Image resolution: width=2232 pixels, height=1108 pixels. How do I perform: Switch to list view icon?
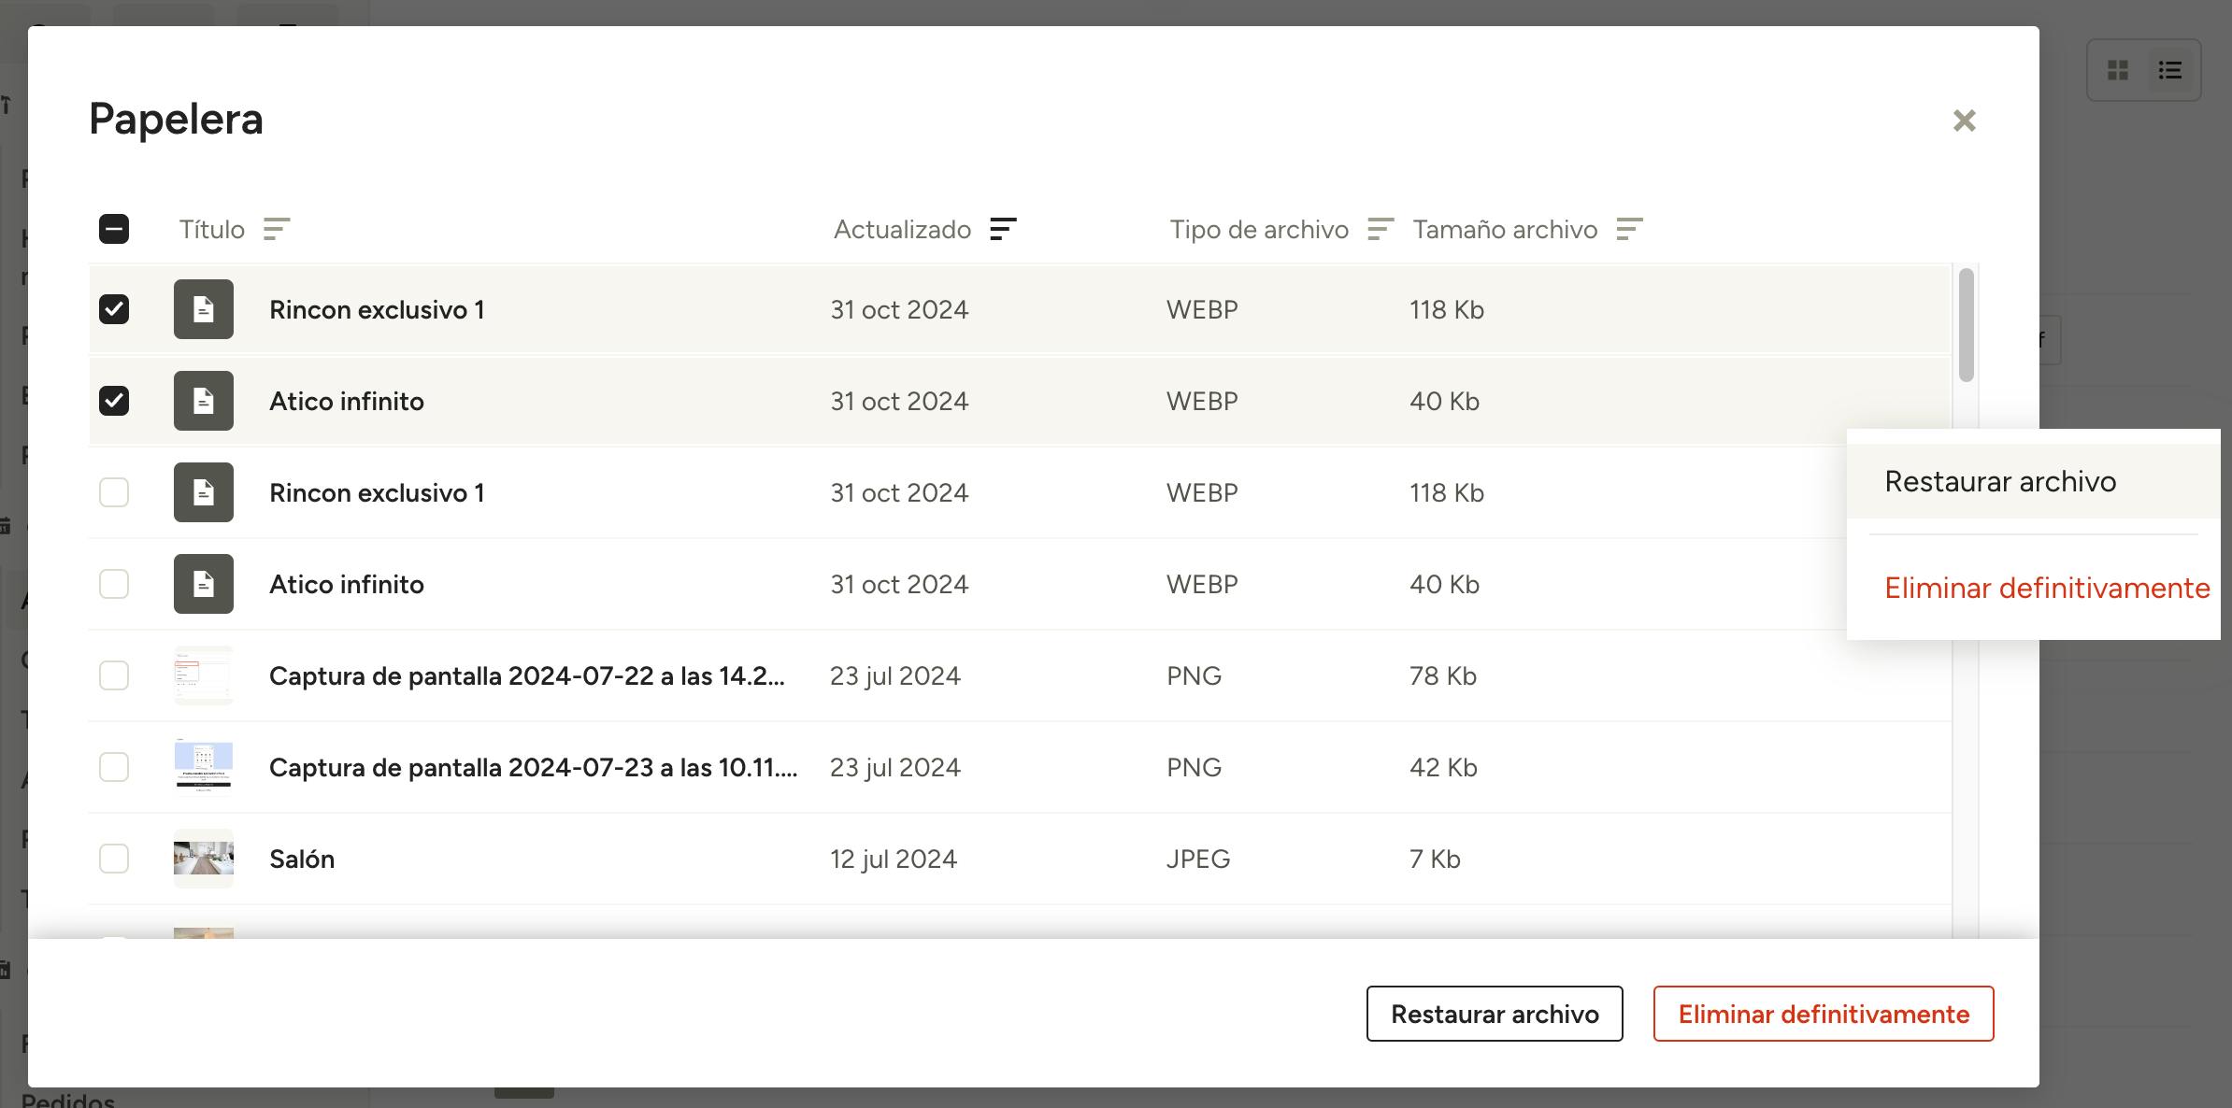(2170, 70)
